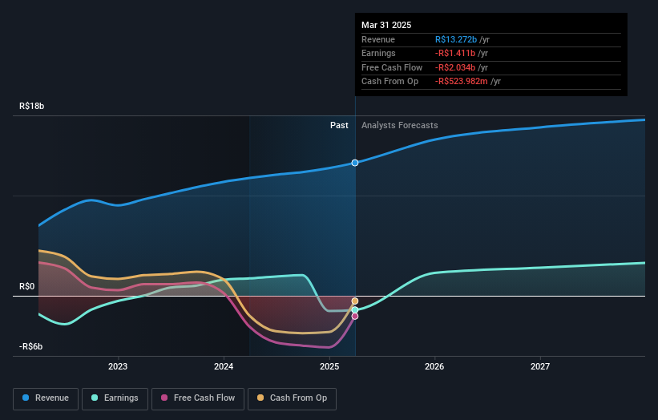Click the R$18b y-axis label
Image resolution: width=658 pixels, height=420 pixels.
point(31,106)
